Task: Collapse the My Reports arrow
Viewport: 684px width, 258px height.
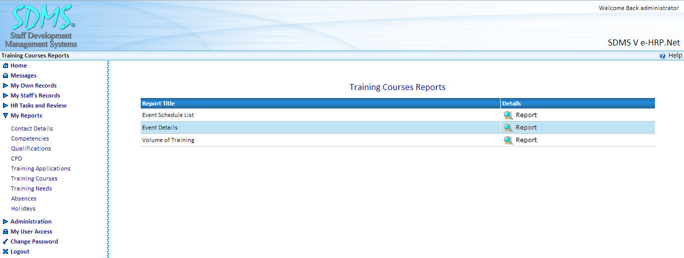Action: click(6, 115)
